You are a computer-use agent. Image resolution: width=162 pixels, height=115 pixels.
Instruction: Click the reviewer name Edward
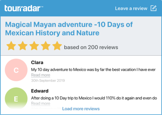tap(40, 91)
